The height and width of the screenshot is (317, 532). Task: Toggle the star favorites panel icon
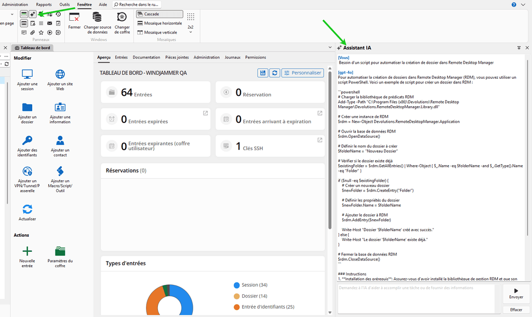(41, 32)
